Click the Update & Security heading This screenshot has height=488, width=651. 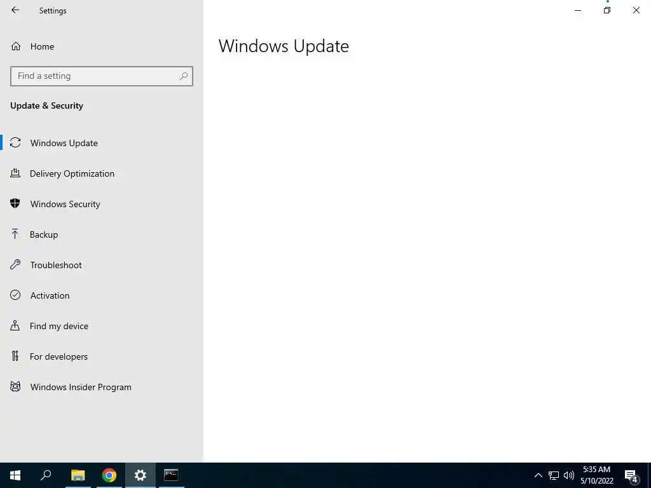coord(46,105)
